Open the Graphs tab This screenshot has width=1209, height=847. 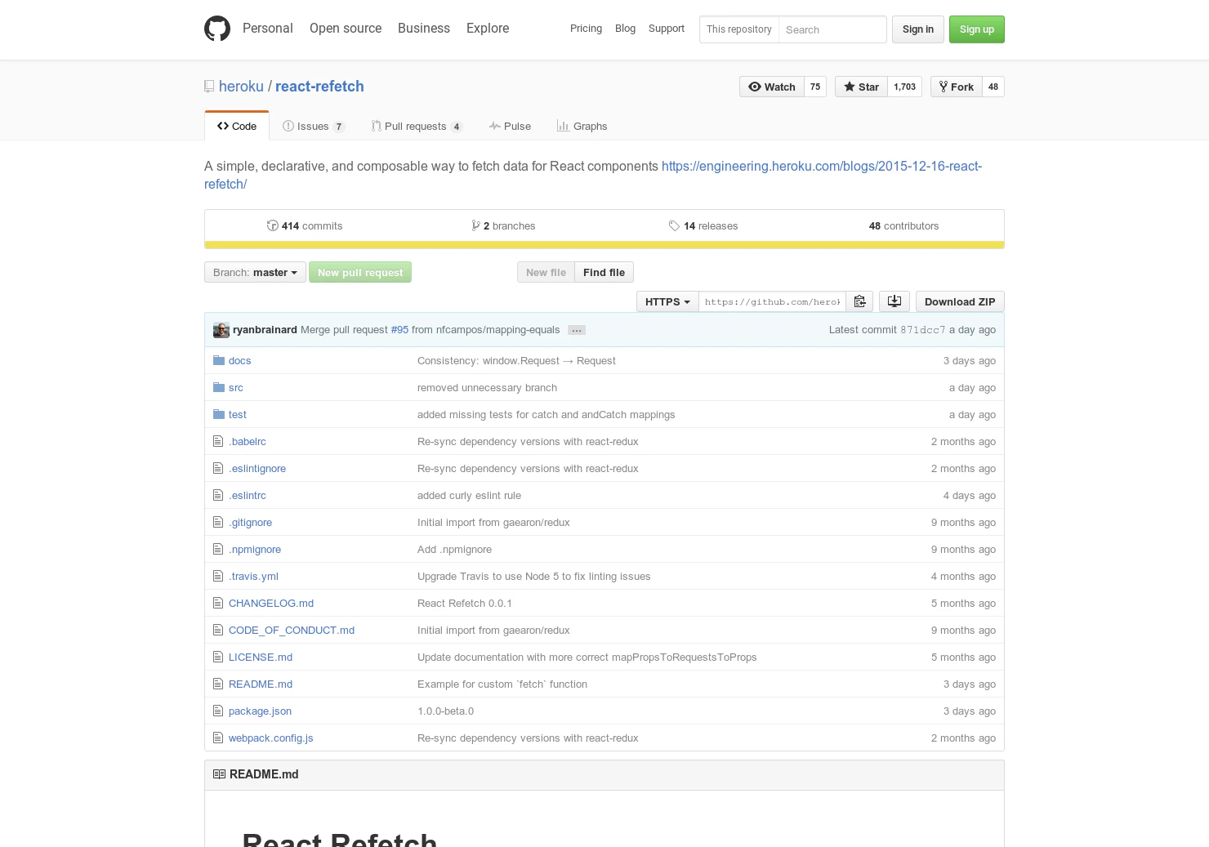582,126
